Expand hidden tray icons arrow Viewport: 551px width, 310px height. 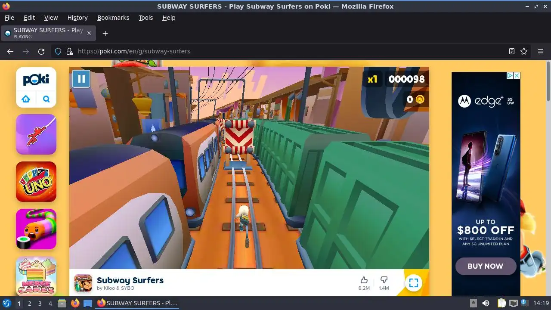coord(473,303)
